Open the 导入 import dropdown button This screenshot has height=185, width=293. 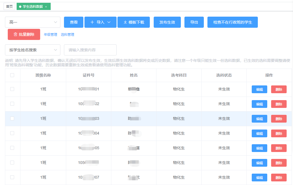(101, 22)
